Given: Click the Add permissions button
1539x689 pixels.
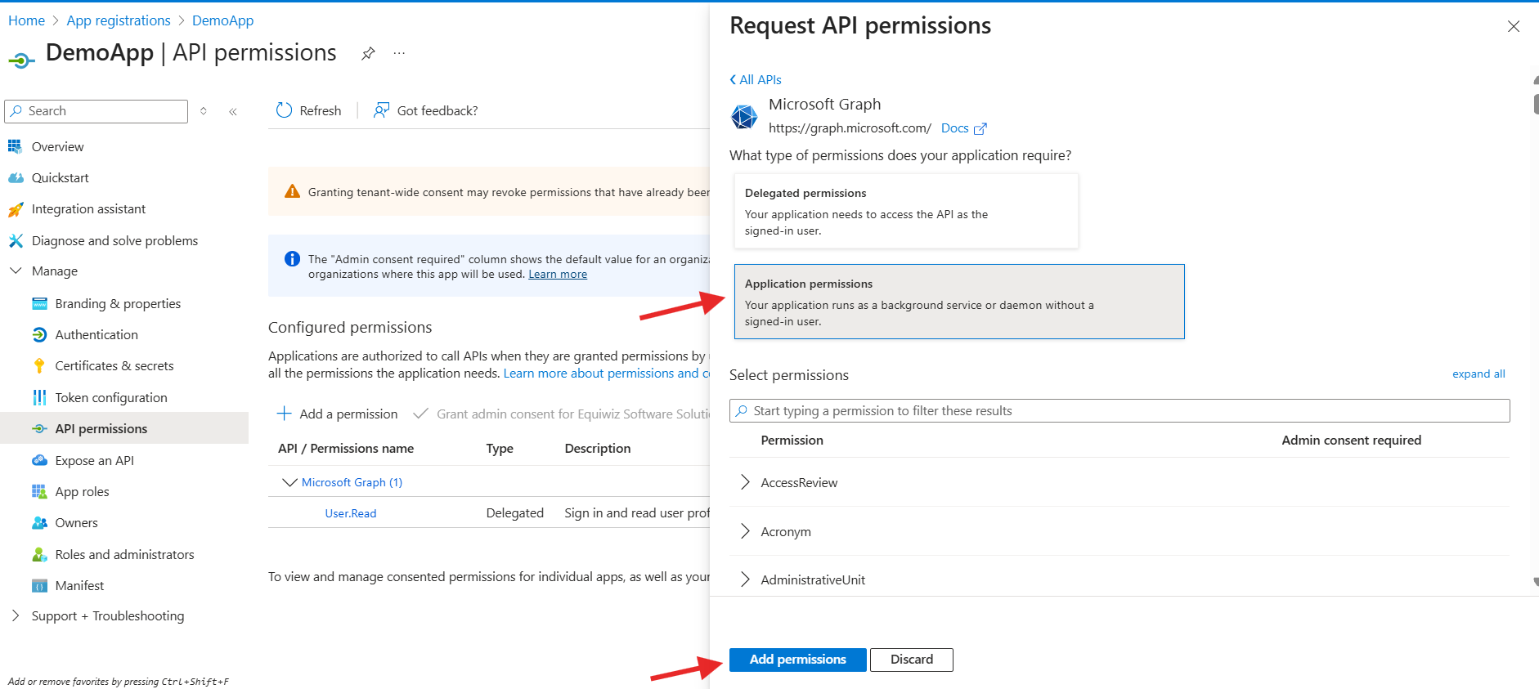Looking at the screenshot, I should pyautogui.click(x=797, y=660).
